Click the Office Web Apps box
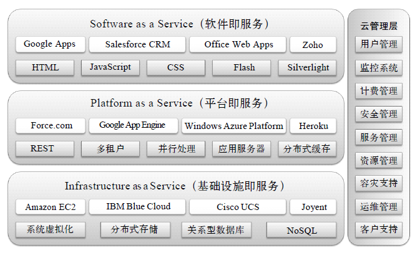Image resolution: width=415 pixels, height=253 pixels. point(238,44)
